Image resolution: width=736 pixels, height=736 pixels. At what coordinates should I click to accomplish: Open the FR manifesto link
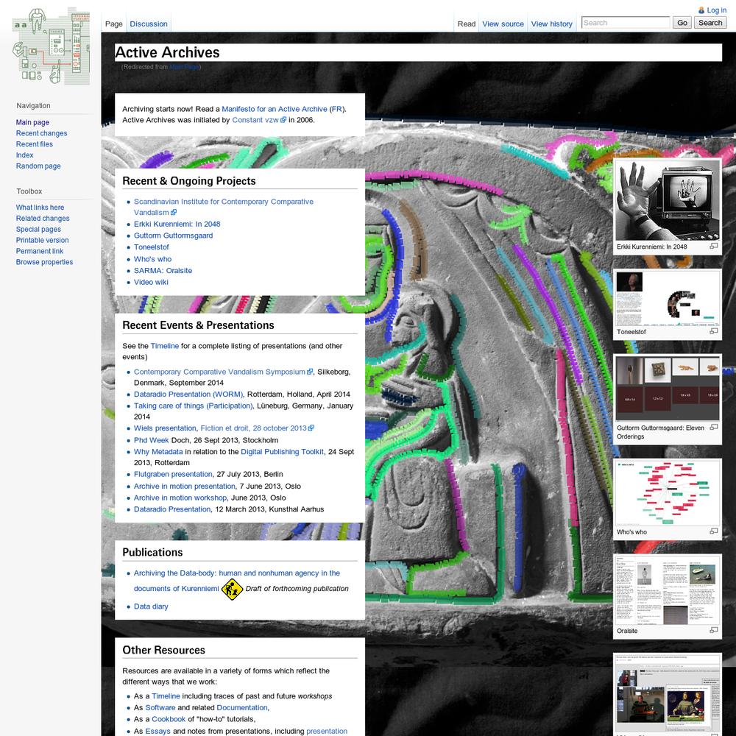336,109
